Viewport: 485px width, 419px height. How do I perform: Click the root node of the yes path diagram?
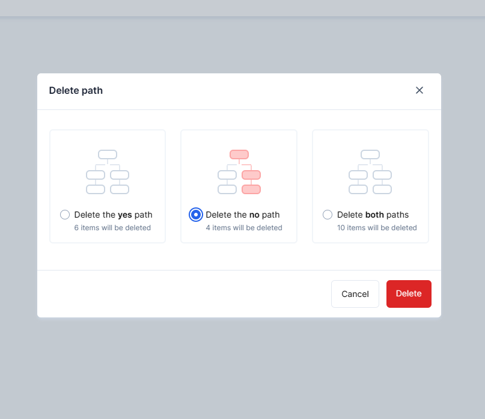108,153
